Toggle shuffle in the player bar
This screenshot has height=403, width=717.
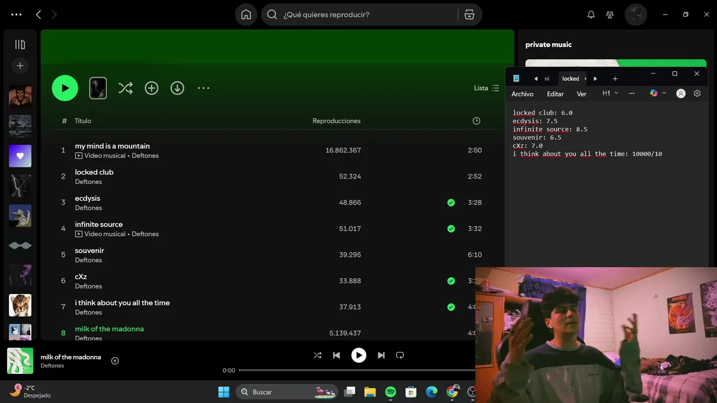[x=318, y=355]
